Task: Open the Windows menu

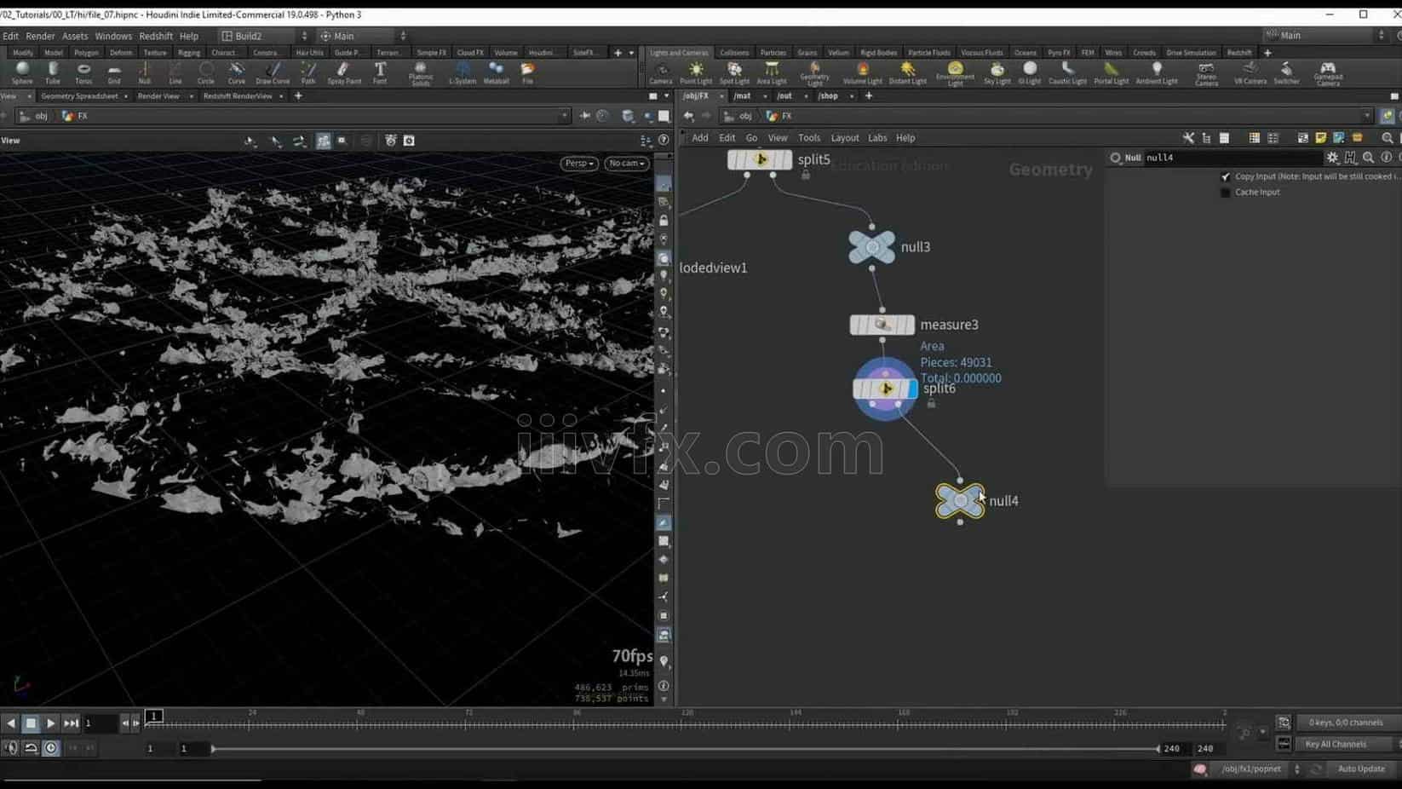Action: tap(113, 36)
